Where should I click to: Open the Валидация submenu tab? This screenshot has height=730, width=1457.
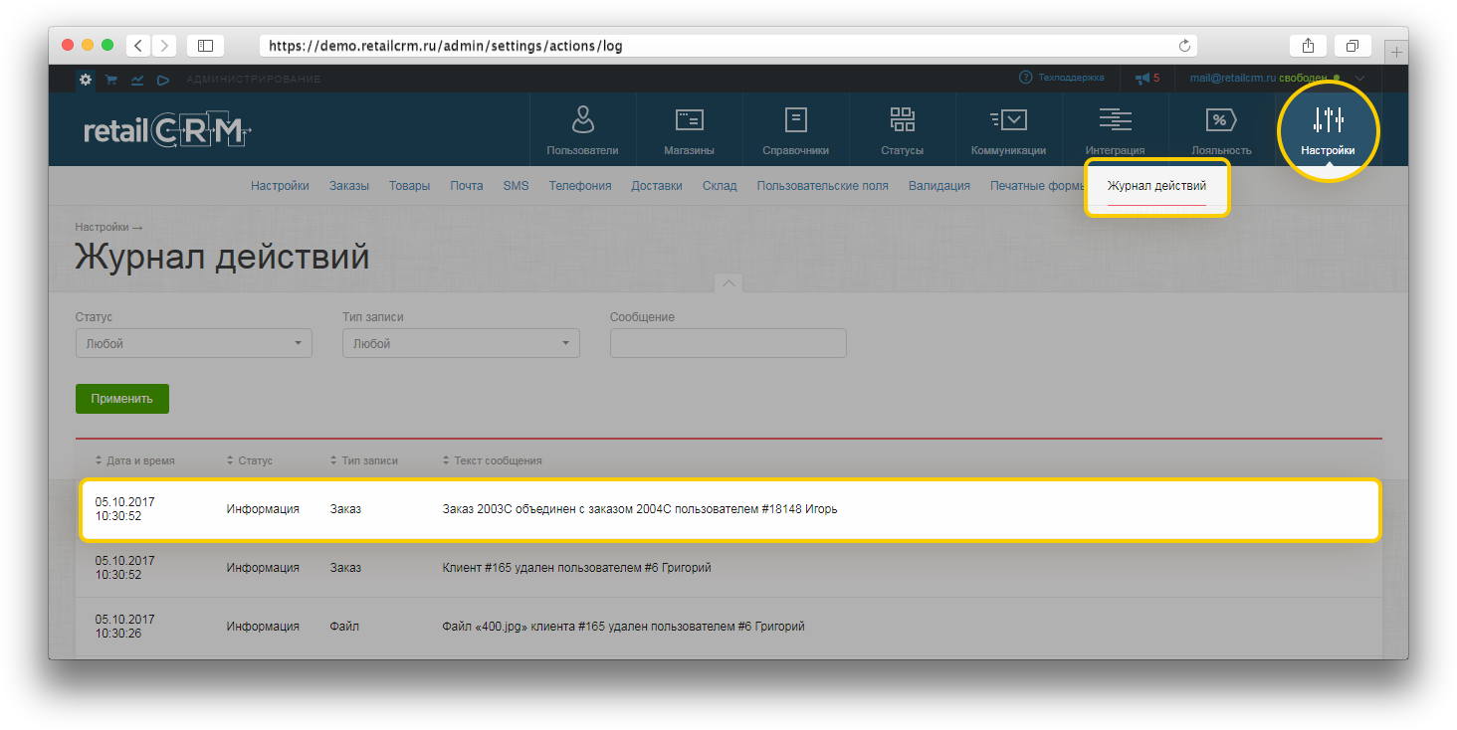(x=939, y=185)
